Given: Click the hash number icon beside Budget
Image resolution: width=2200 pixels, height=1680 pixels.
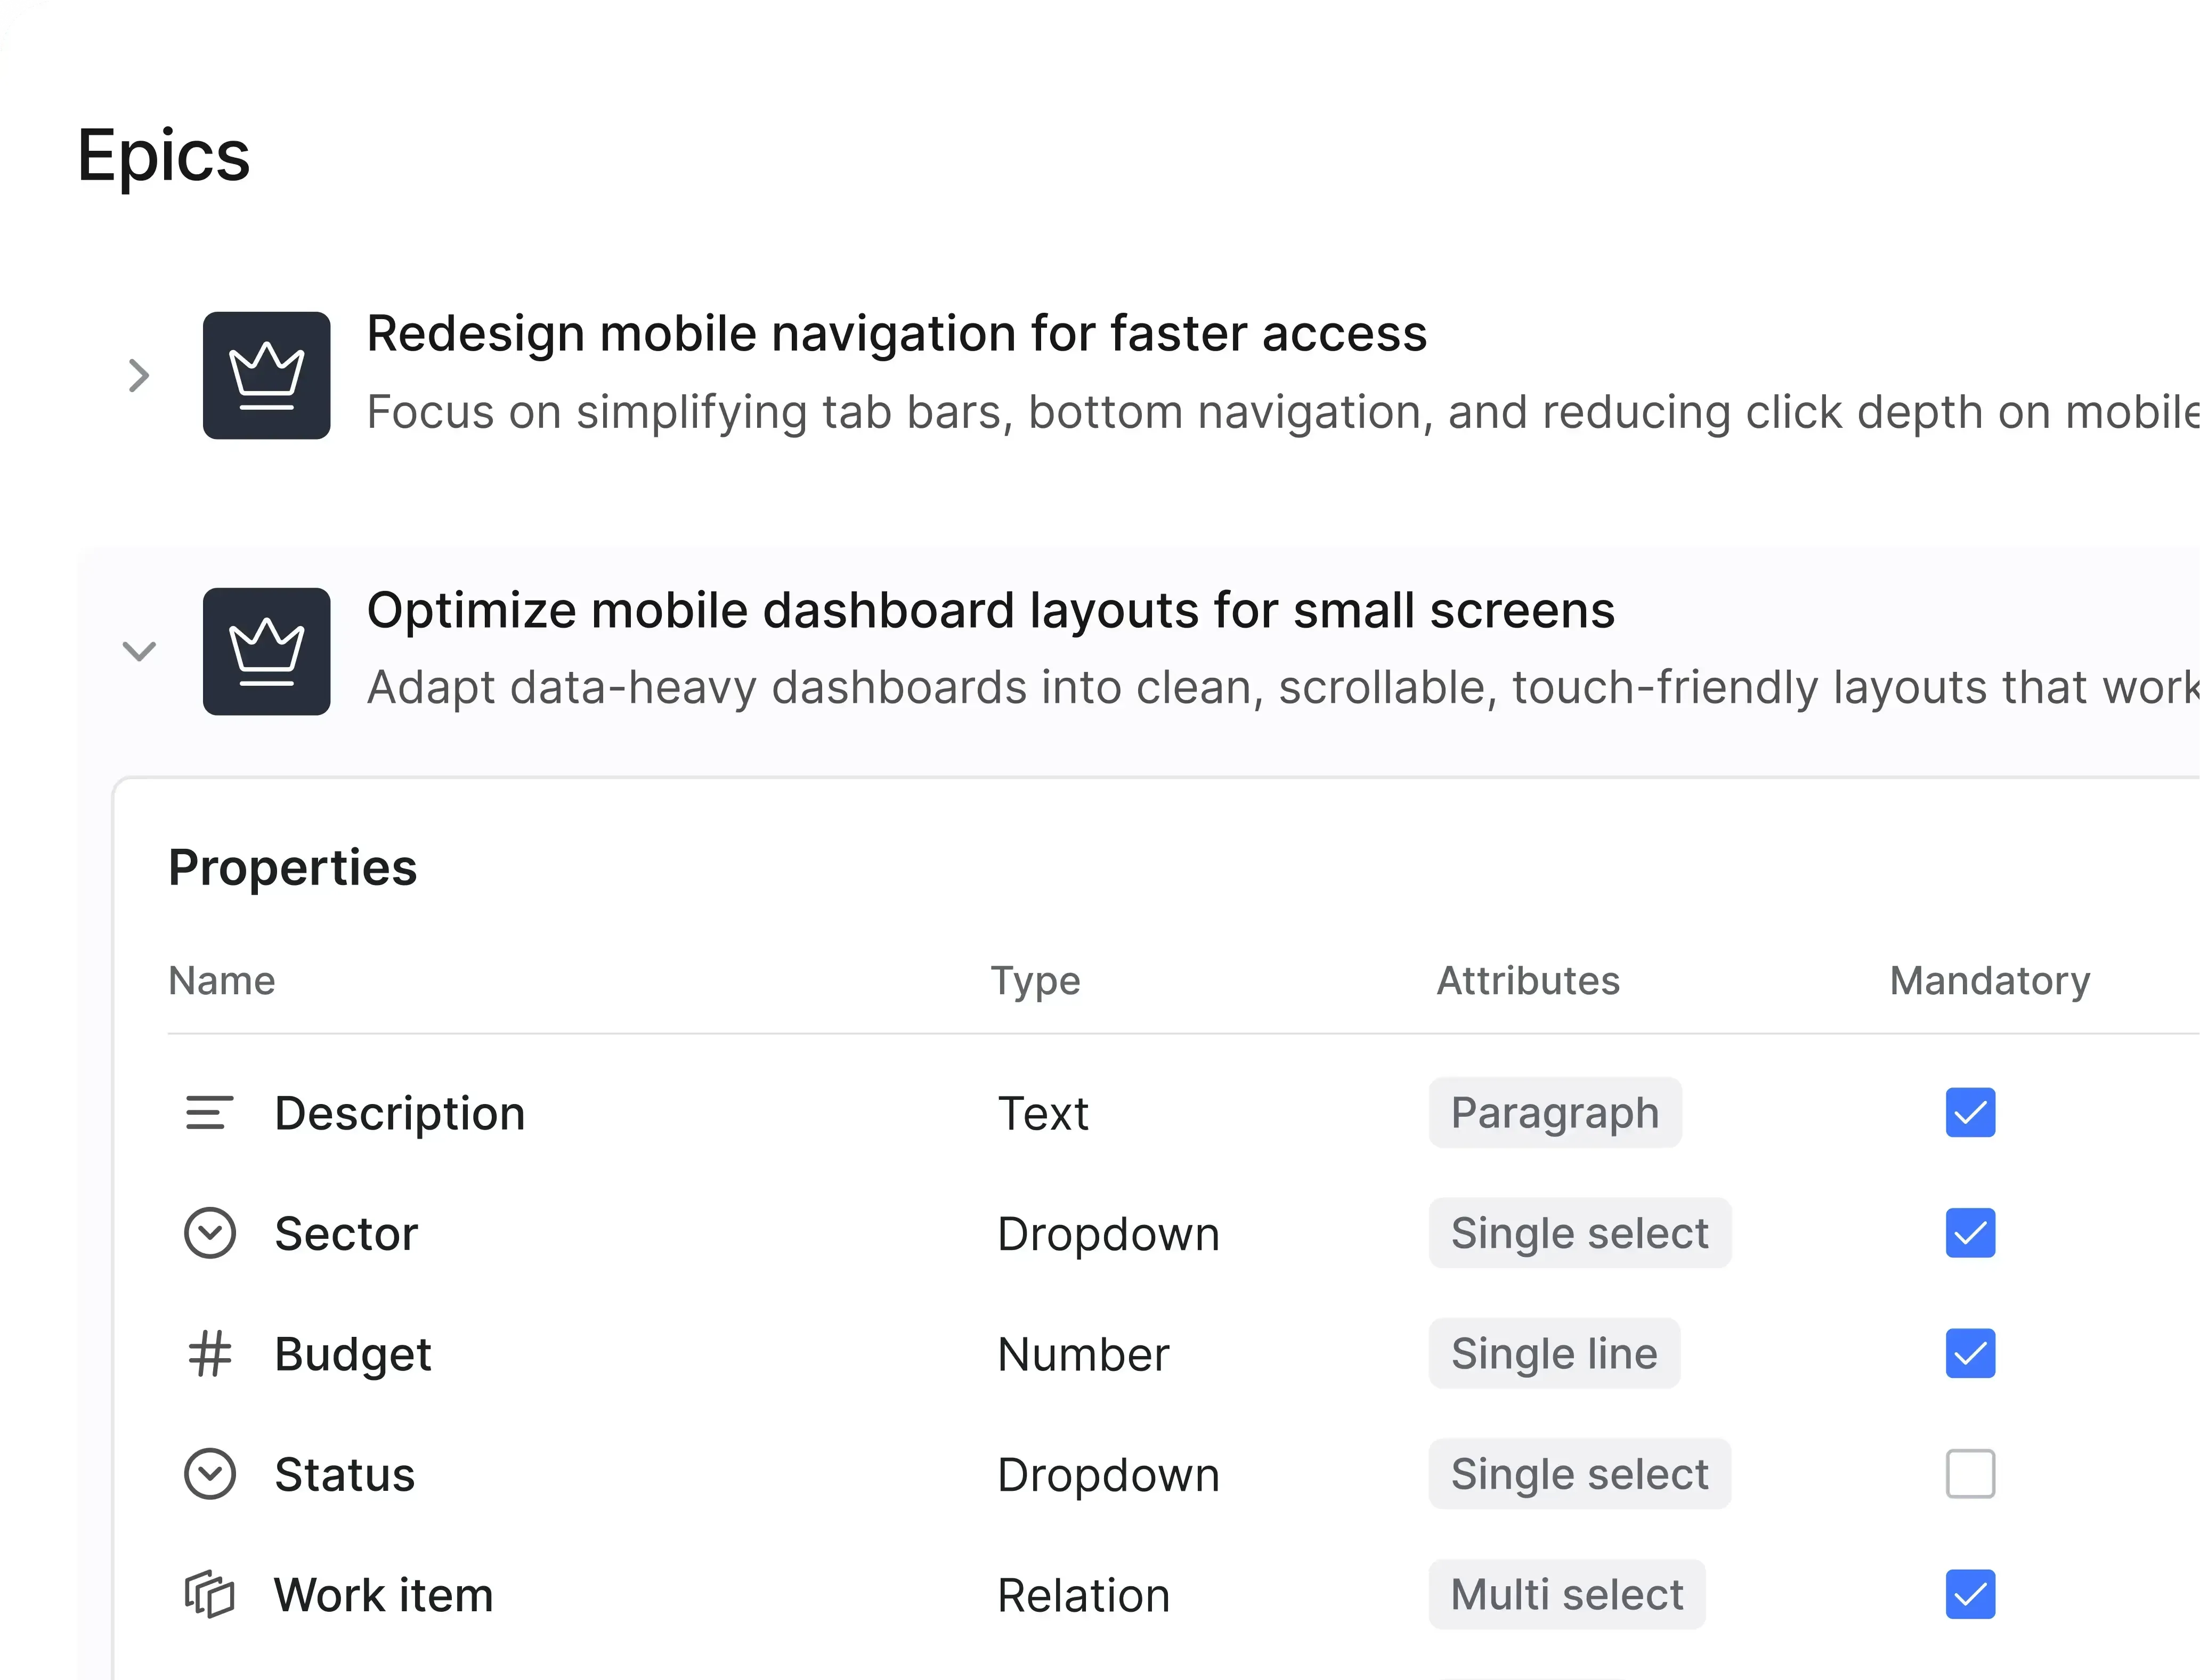Looking at the screenshot, I should coord(209,1354).
